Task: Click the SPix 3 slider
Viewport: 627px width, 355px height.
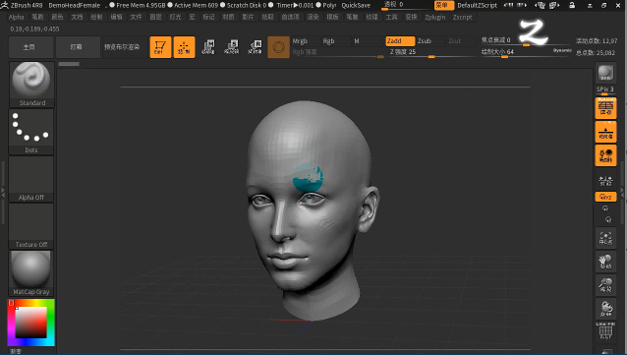Action: (x=605, y=89)
